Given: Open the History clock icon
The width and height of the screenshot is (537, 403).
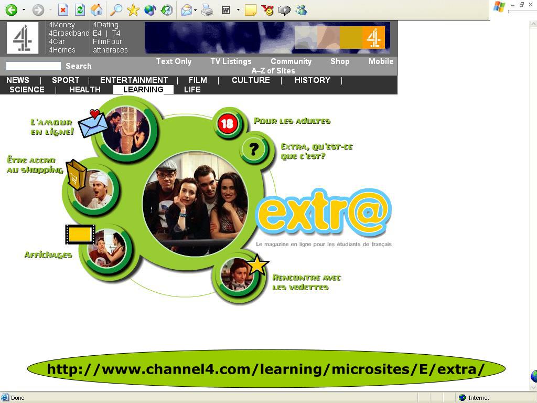Looking at the screenshot, I should [167, 10].
